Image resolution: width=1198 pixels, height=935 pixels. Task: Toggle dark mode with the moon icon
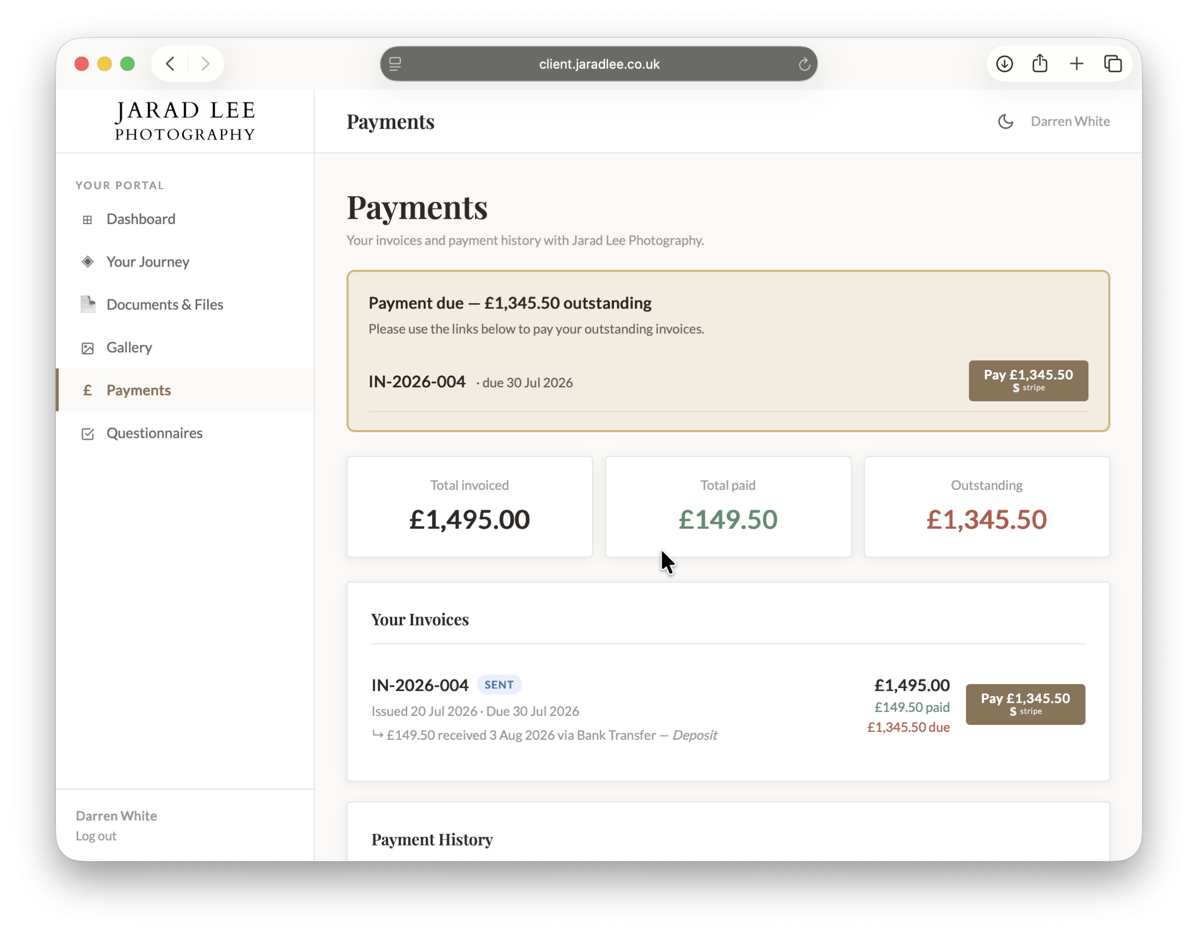pyautogui.click(x=1005, y=121)
